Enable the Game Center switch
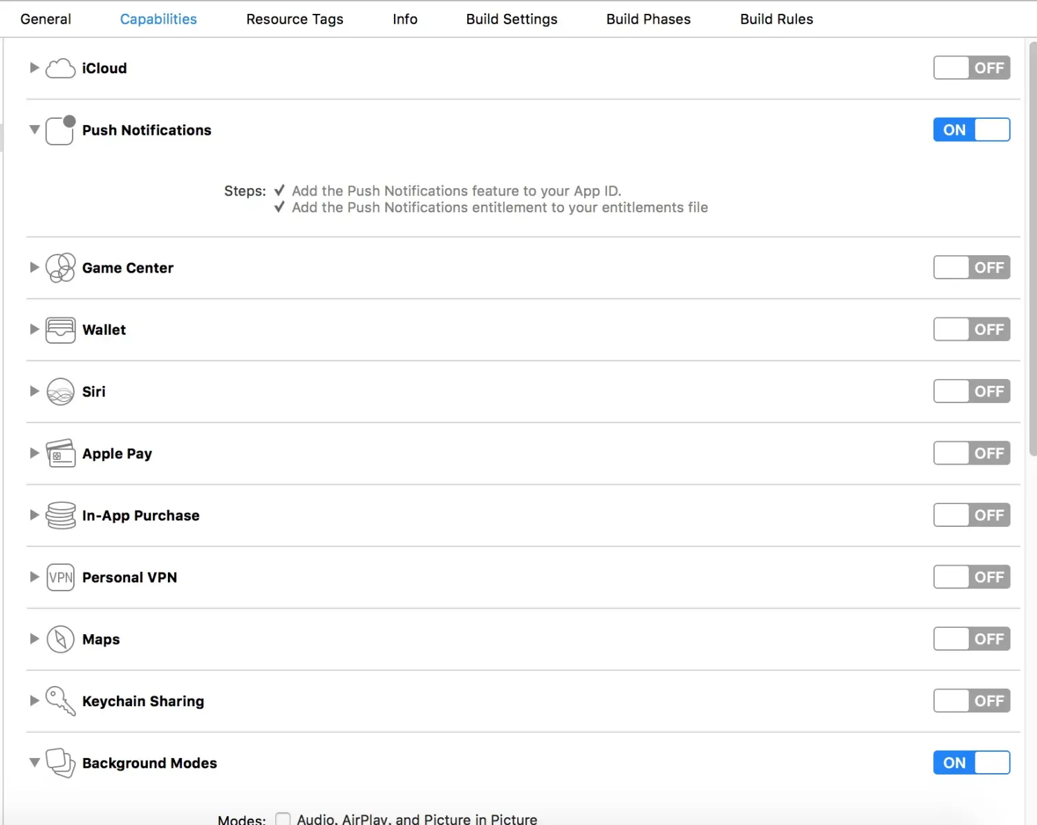1037x825 pixels. 971,268
